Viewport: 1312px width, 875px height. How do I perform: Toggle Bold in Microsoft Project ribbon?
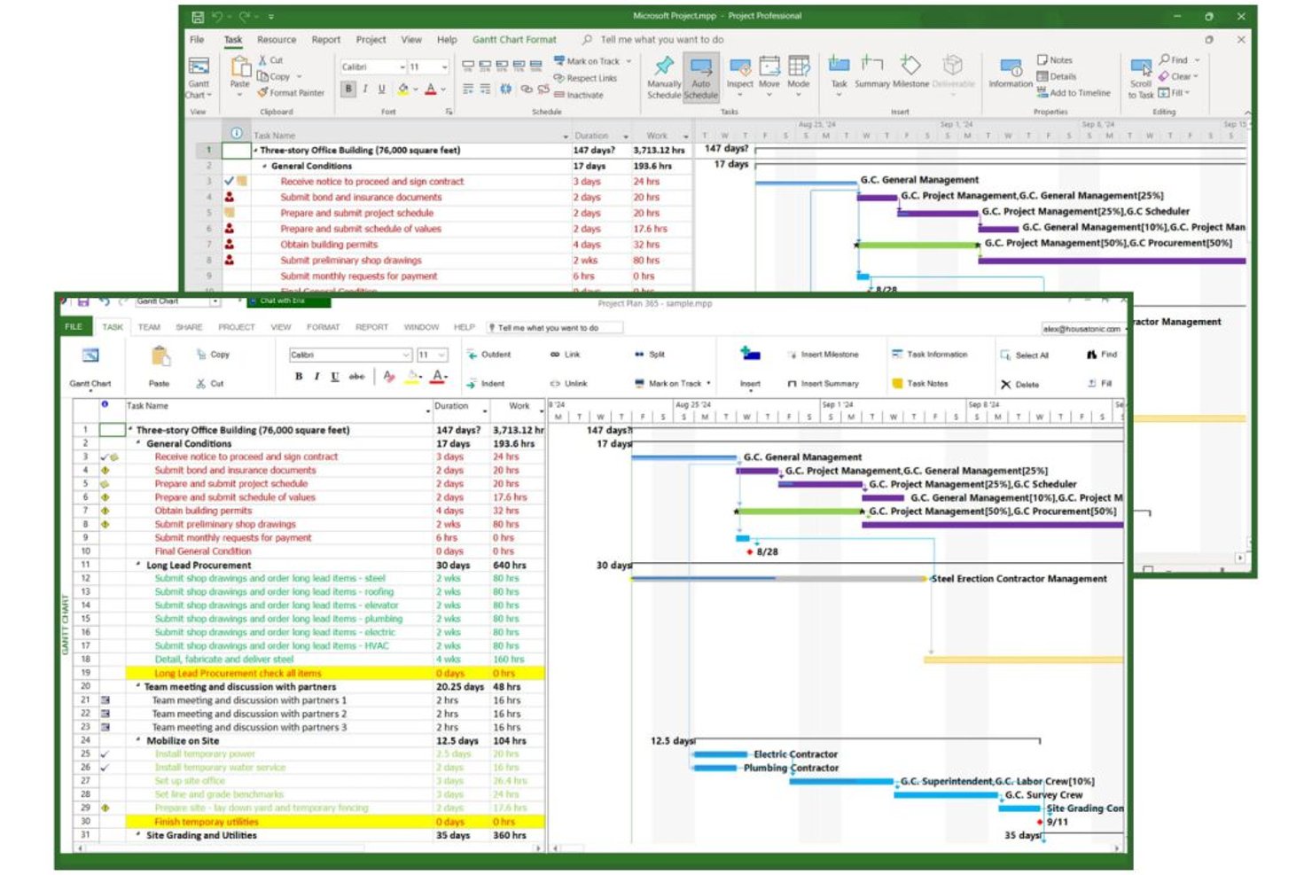pyautogui.click(x=348, y=89)
